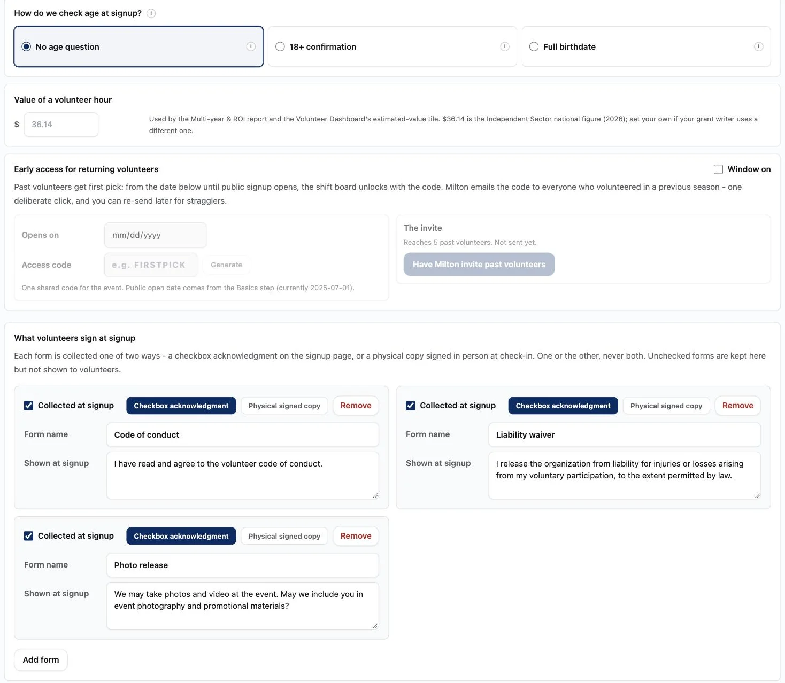
Task: Choose Checkbox acknowledgment for Liability waiver
Action: click(563, 406)
